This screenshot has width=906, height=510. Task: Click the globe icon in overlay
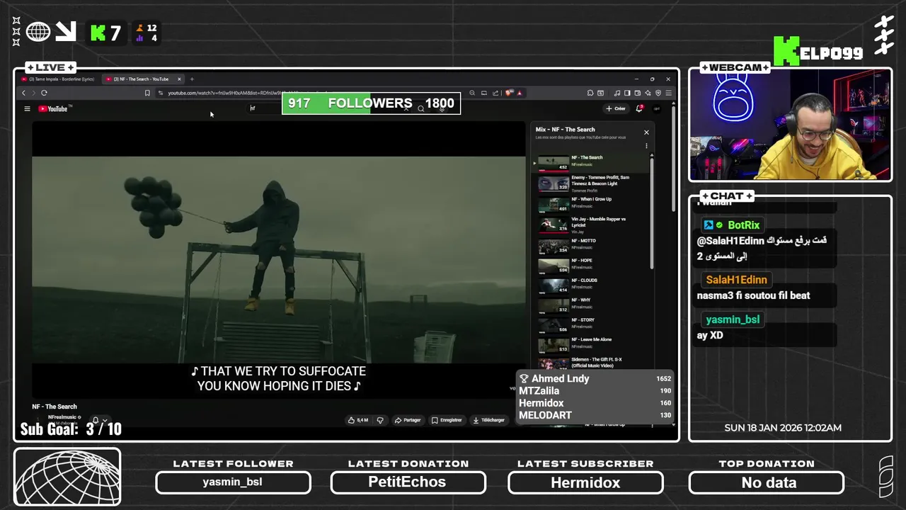pyautogui.click(x=38, y=32)
